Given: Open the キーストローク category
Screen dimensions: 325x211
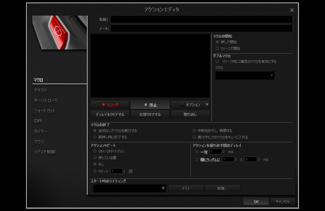Looking at the screenshot, I should [x=46, y=100].
